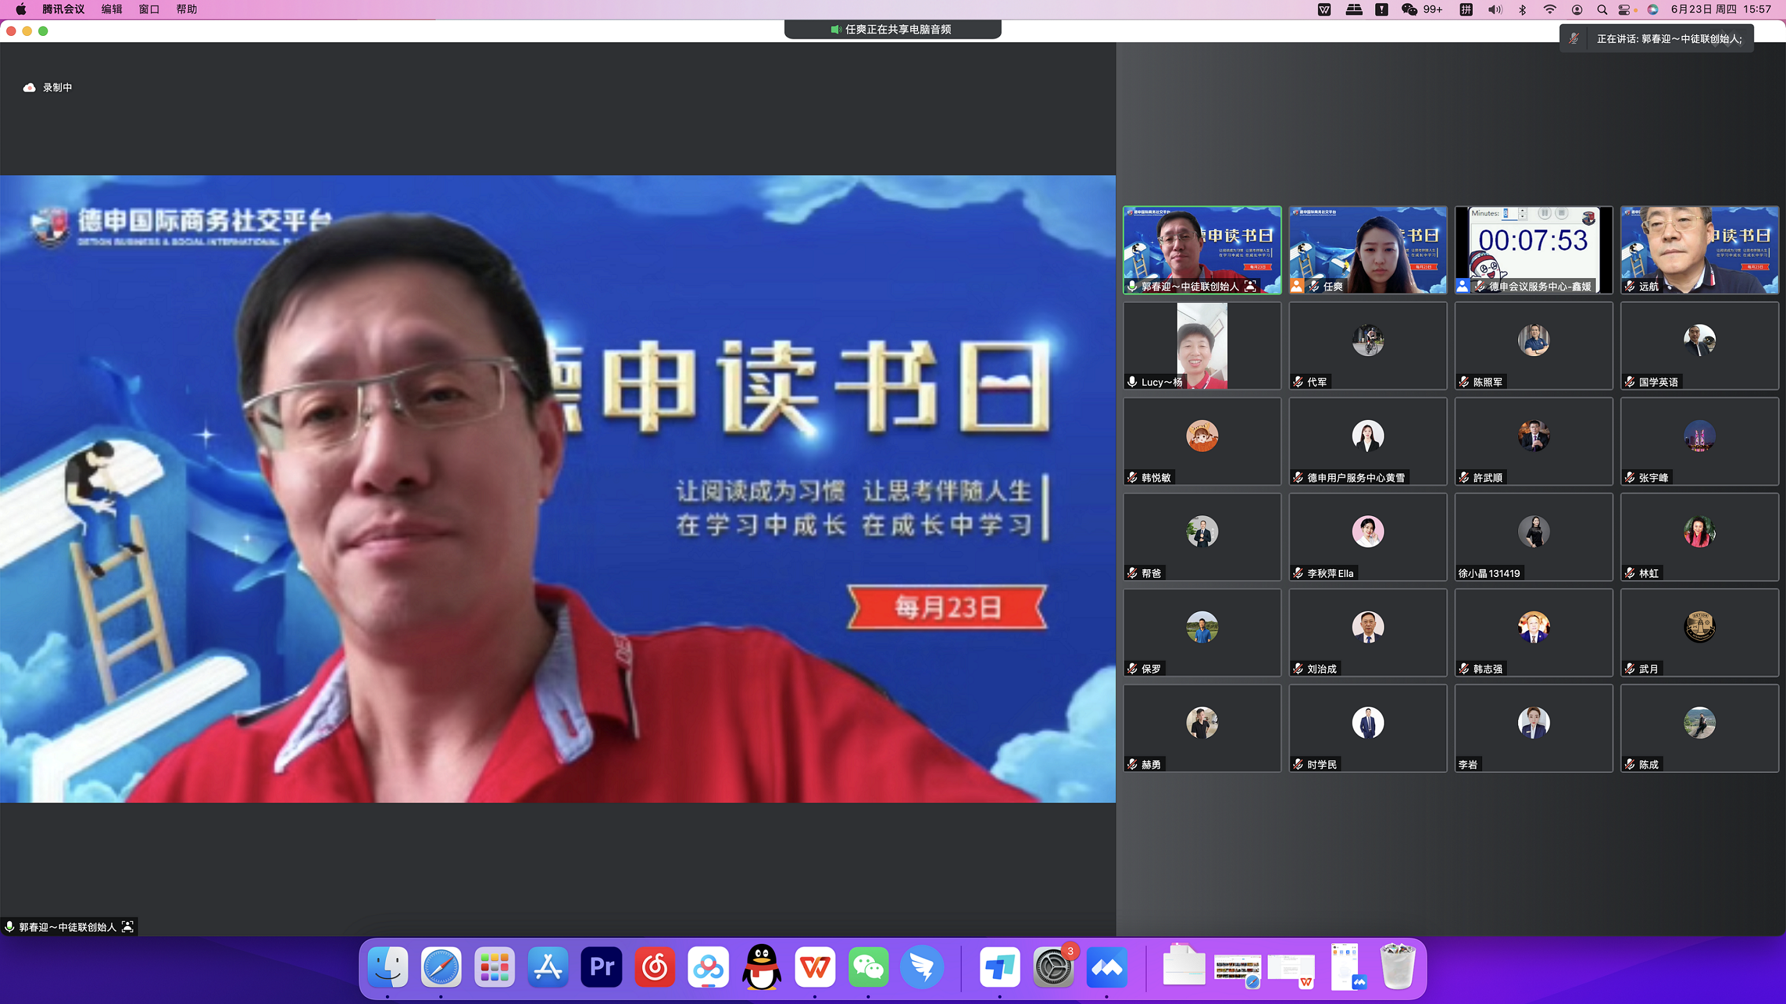Click focus-frame icon after 郭春迎 bottom label
The width and height of the screenshot is (1786, 1004).
[127, 927]
